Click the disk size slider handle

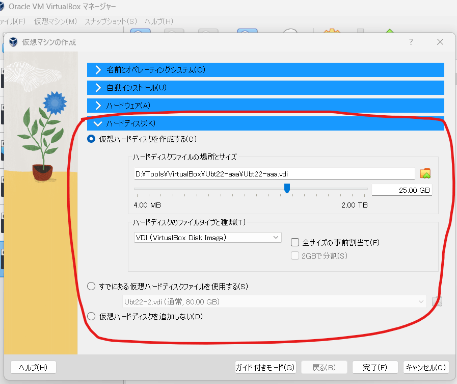coord(287,188)
